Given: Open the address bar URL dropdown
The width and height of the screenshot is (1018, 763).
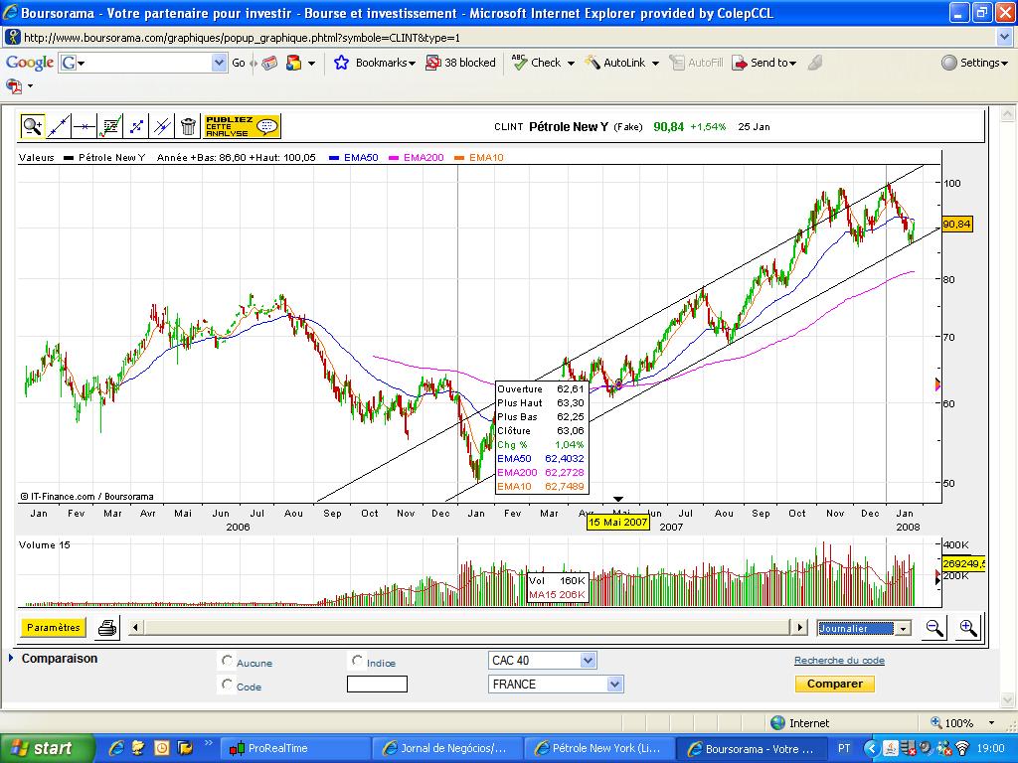Looking at the screenshot, I should tap(1004, 38).
